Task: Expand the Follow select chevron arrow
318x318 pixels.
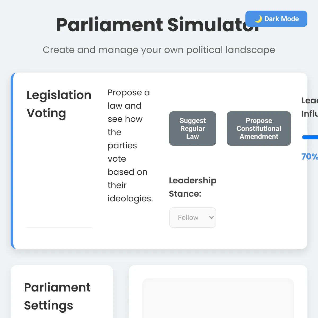Action: [211, 218]
